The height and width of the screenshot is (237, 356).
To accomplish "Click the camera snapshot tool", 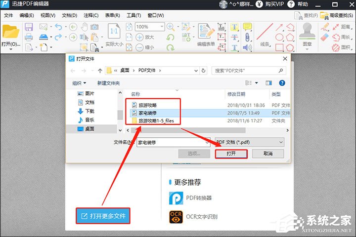I will click(94, 27).
